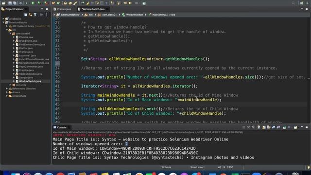This screenshot has width=311, height=175.
Task: Click the green Run button in toolbar
Action: [x=33, y=3]
